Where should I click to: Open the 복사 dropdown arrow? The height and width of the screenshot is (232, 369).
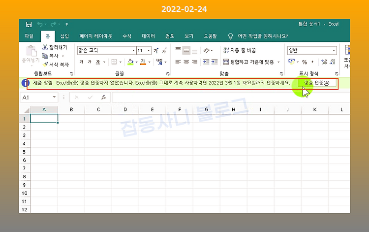tap(63, 56)
